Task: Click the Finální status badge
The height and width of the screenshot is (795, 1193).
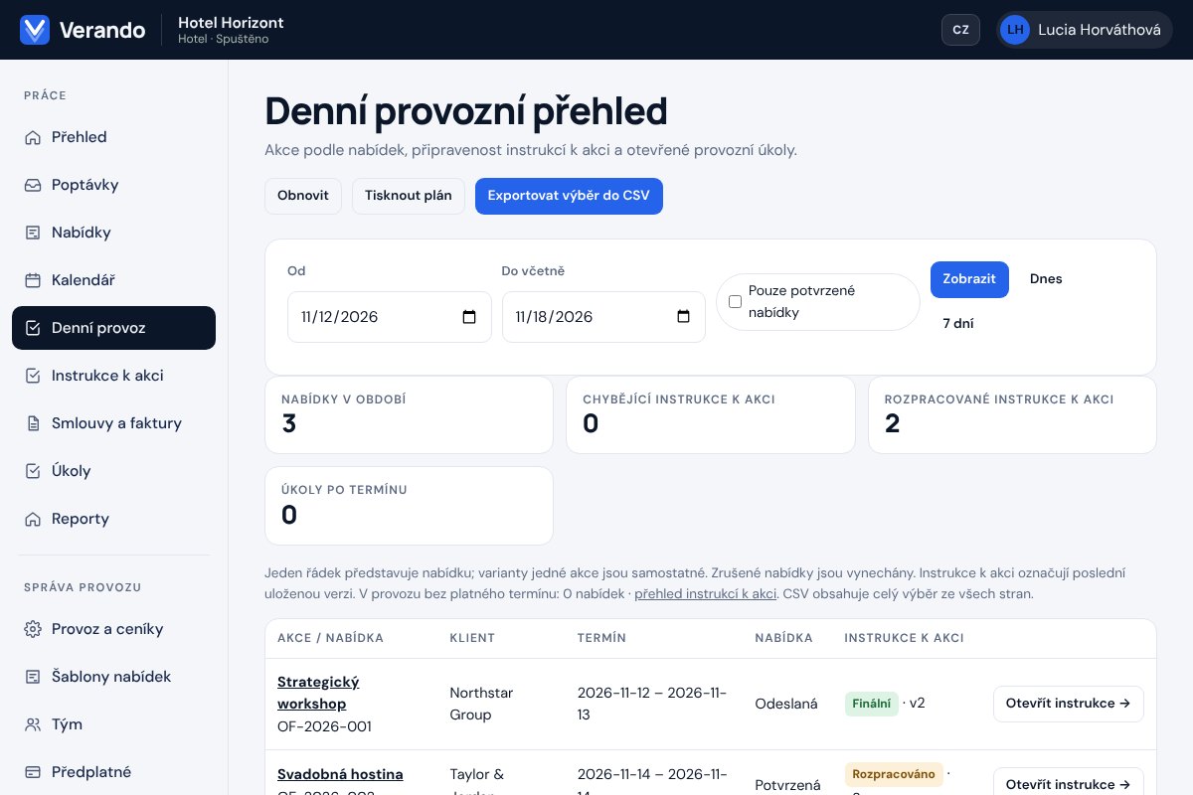Action: point(872,704)
